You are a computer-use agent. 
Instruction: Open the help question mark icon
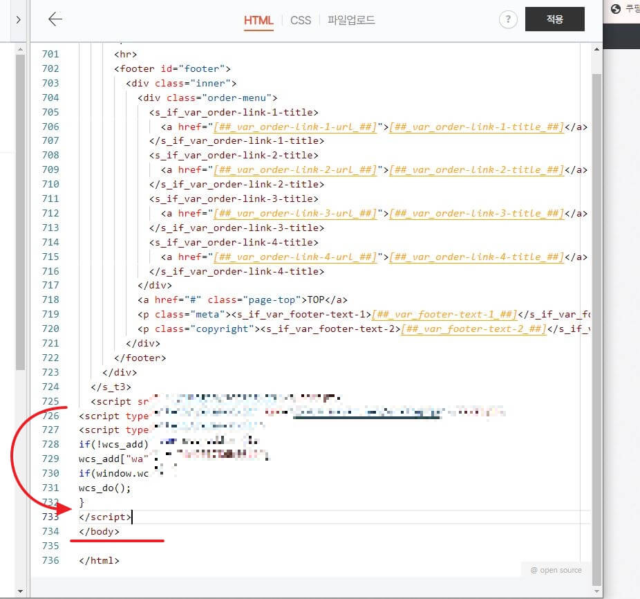pyautogui.click(x=508, y=19)
